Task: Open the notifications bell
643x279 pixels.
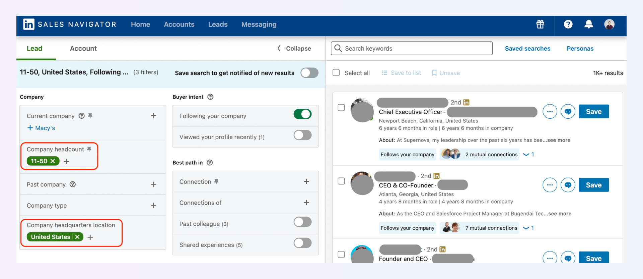Action: tap(589, 24)
